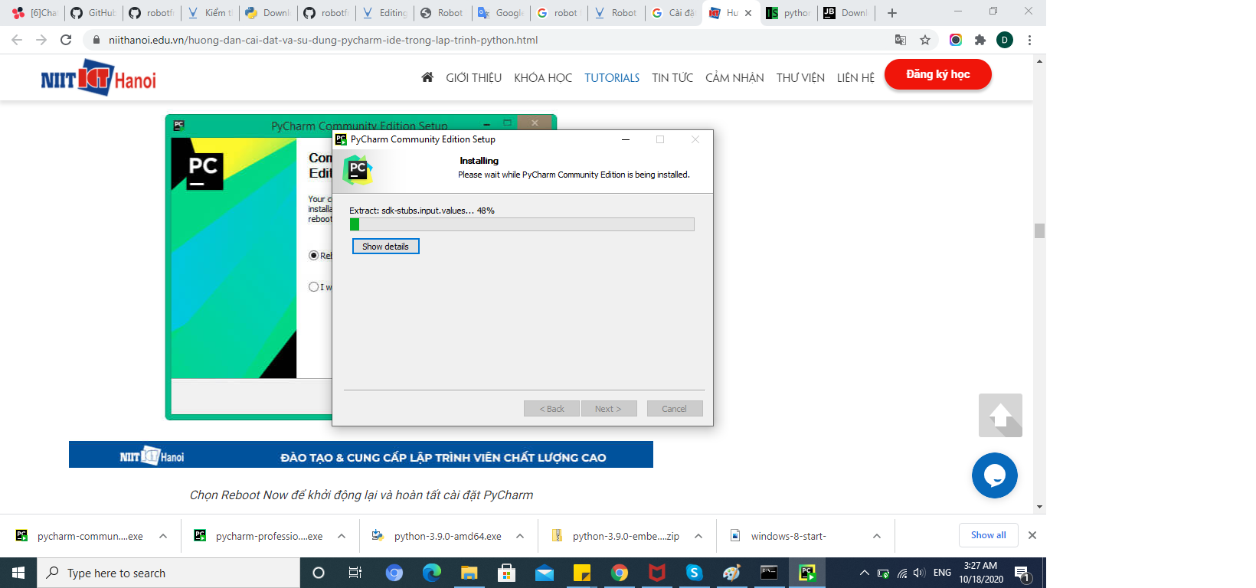Click the back-to-top arrow button
Screen dimensions: 1256x588
click(x=1000, y=415)
